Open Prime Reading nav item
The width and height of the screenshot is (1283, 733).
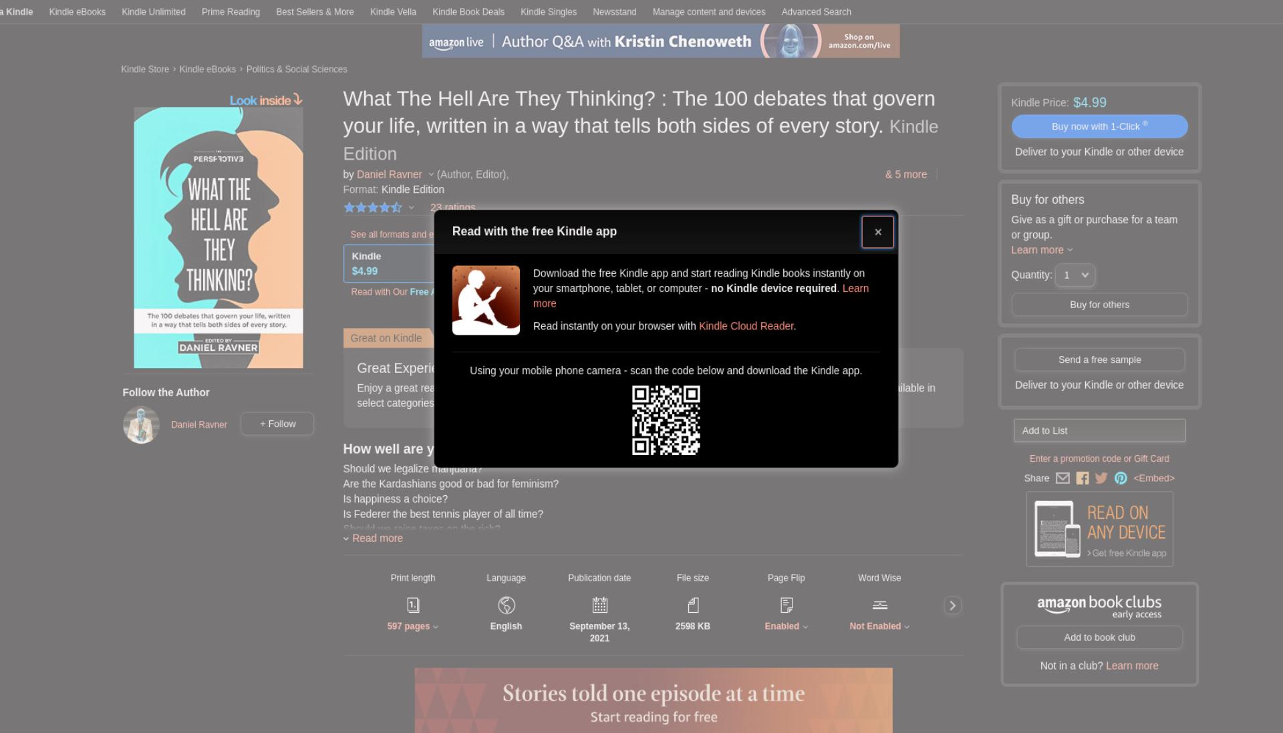point(231,12)
